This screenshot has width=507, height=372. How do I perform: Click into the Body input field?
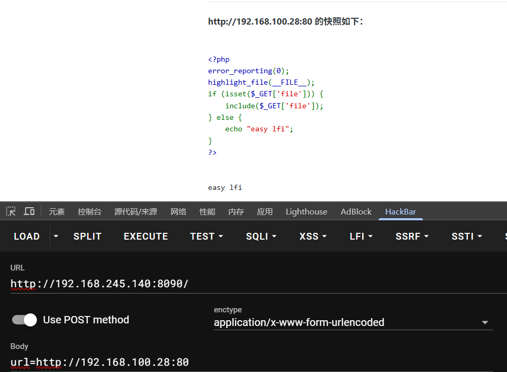251,362
